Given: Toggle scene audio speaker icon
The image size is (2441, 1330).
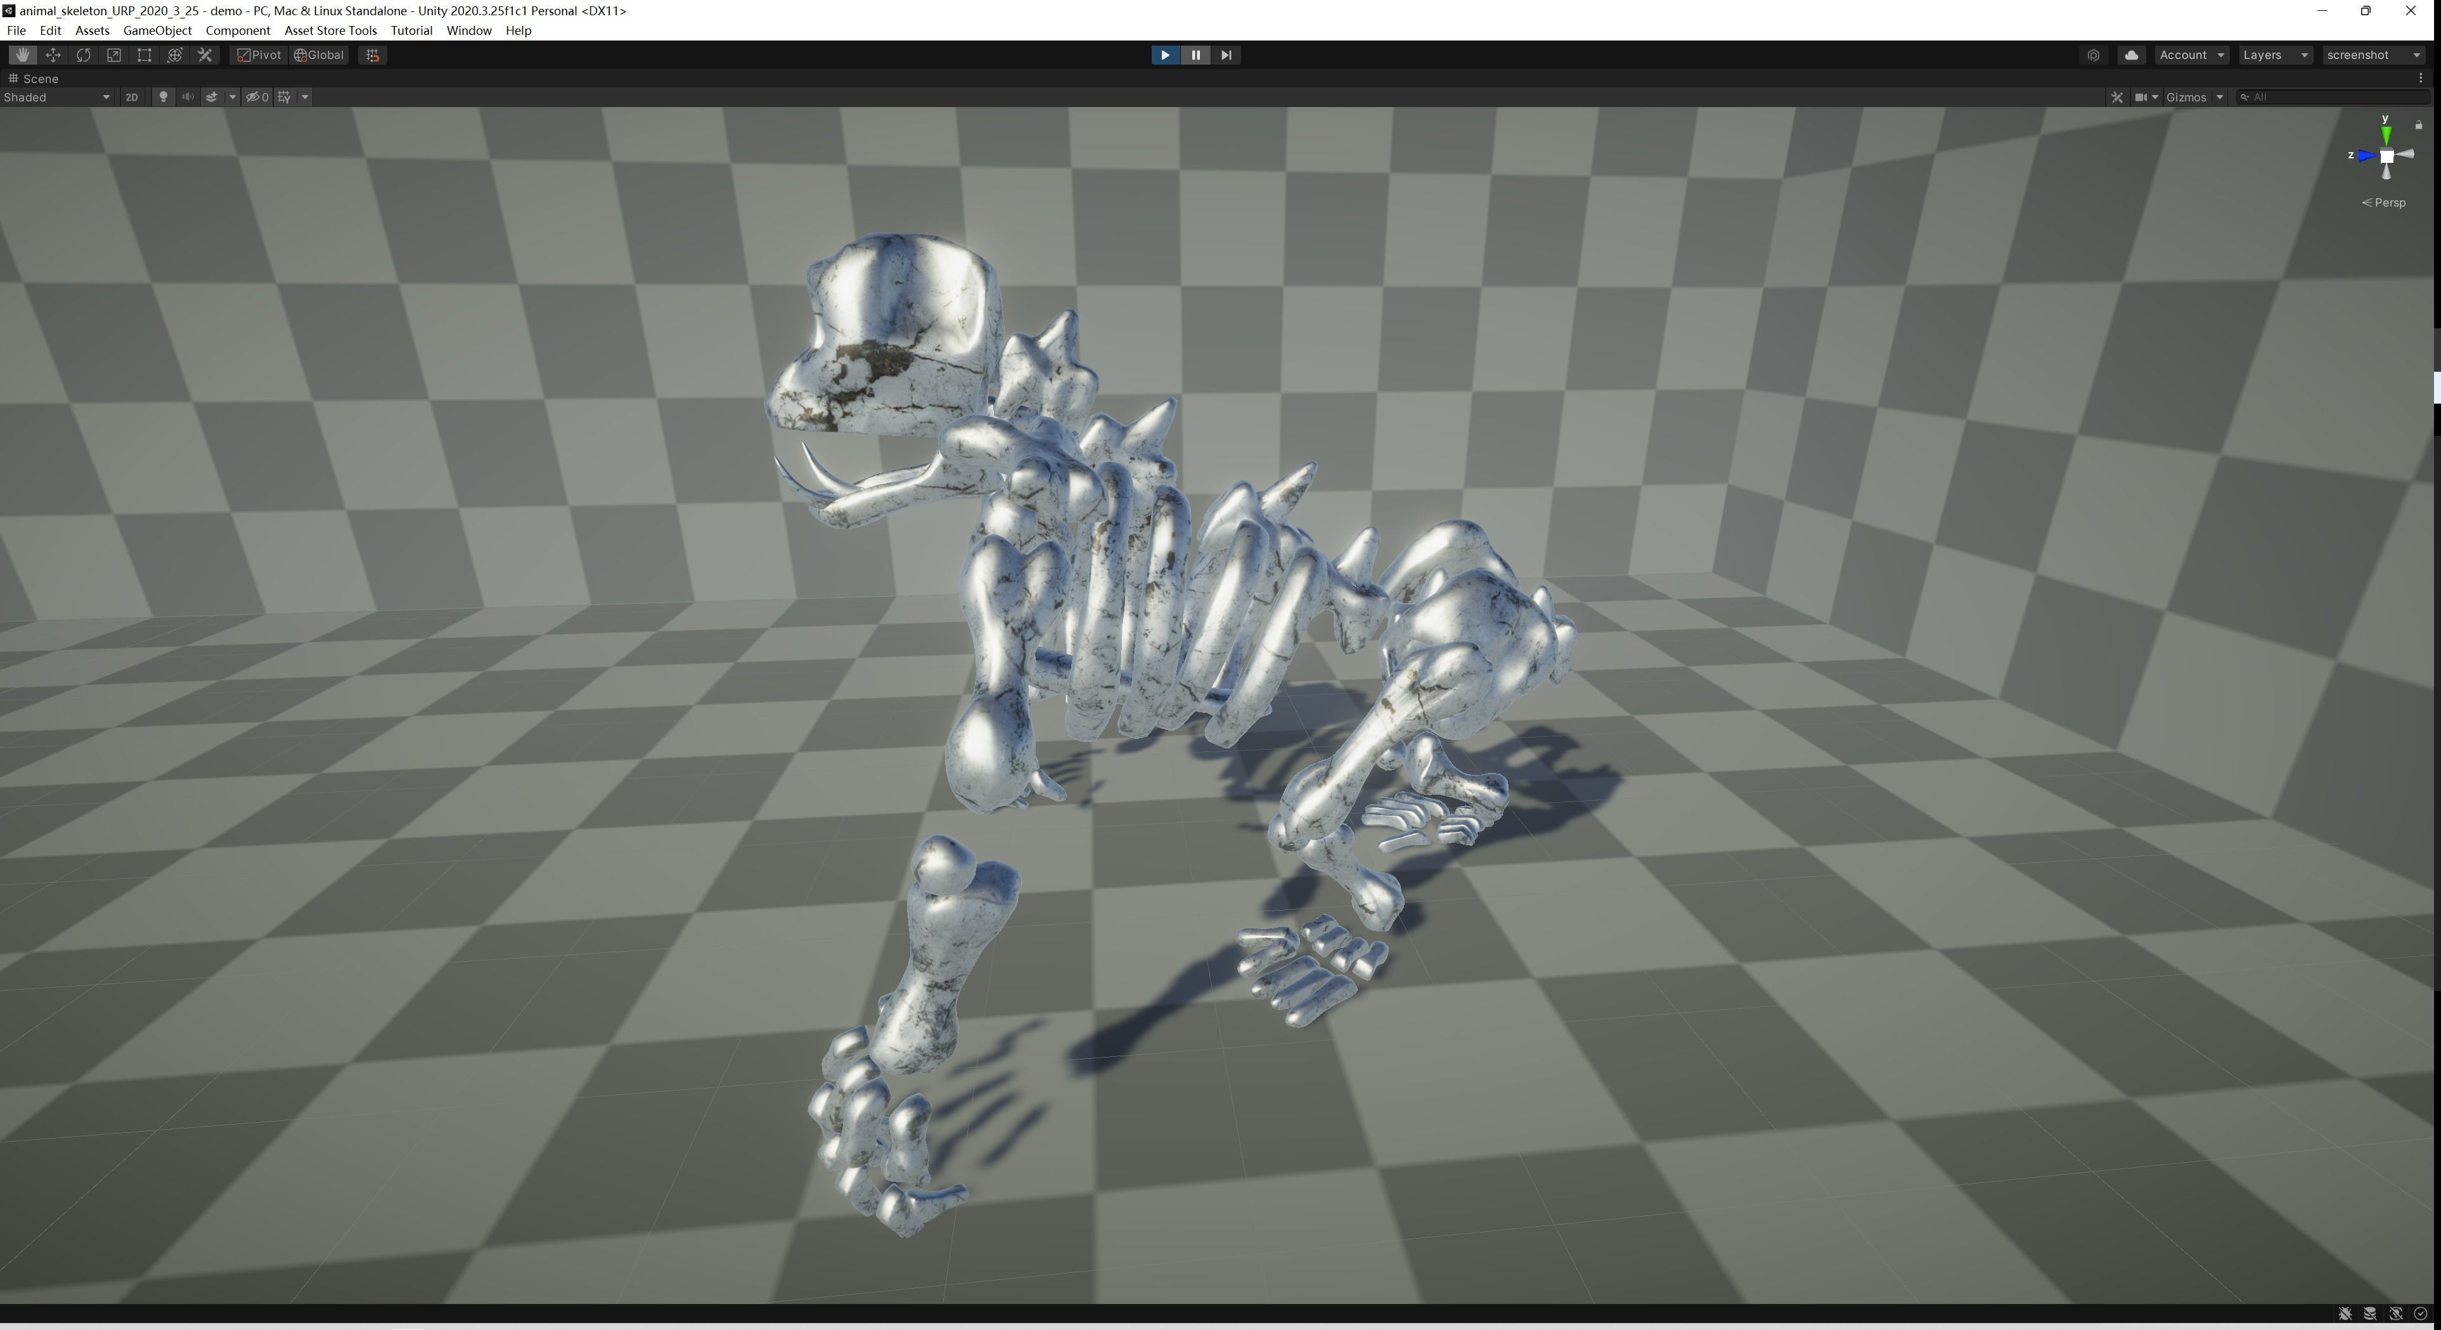Looking at the screenshot, I should point(188,96).
